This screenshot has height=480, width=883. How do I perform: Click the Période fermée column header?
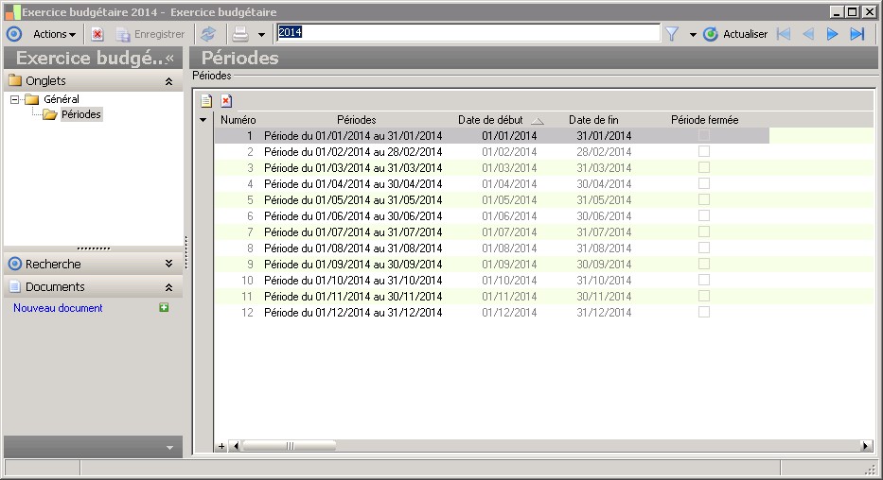coord(704,120)
